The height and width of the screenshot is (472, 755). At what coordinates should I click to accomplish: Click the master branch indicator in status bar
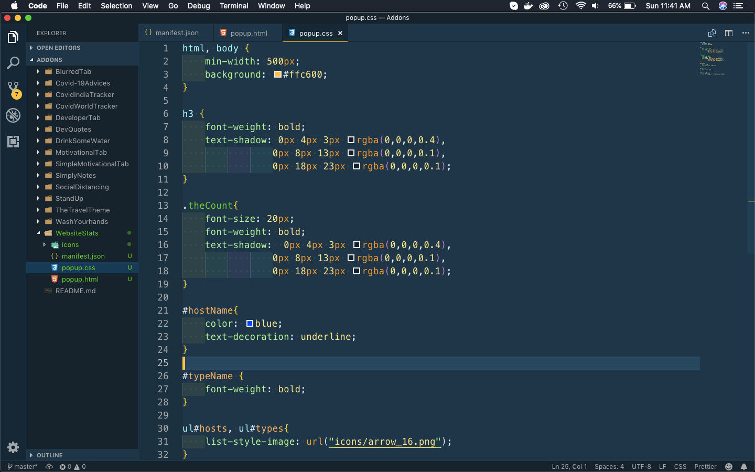[23, 467]
